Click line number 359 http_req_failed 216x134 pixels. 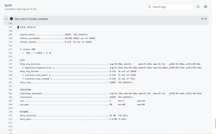click(x=10, y=71)
